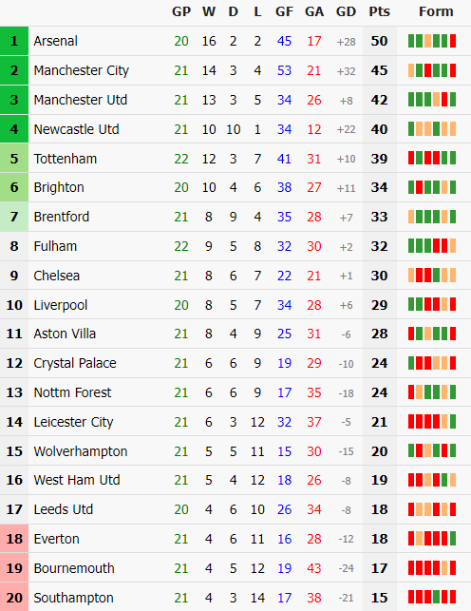Open the Brighton team link
This screenshot has height=611, width=471.
59,187
